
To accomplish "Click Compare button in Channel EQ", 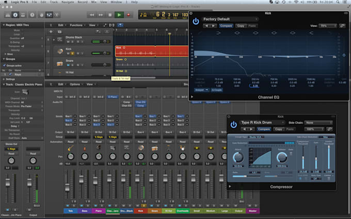I will click(226, 26).
